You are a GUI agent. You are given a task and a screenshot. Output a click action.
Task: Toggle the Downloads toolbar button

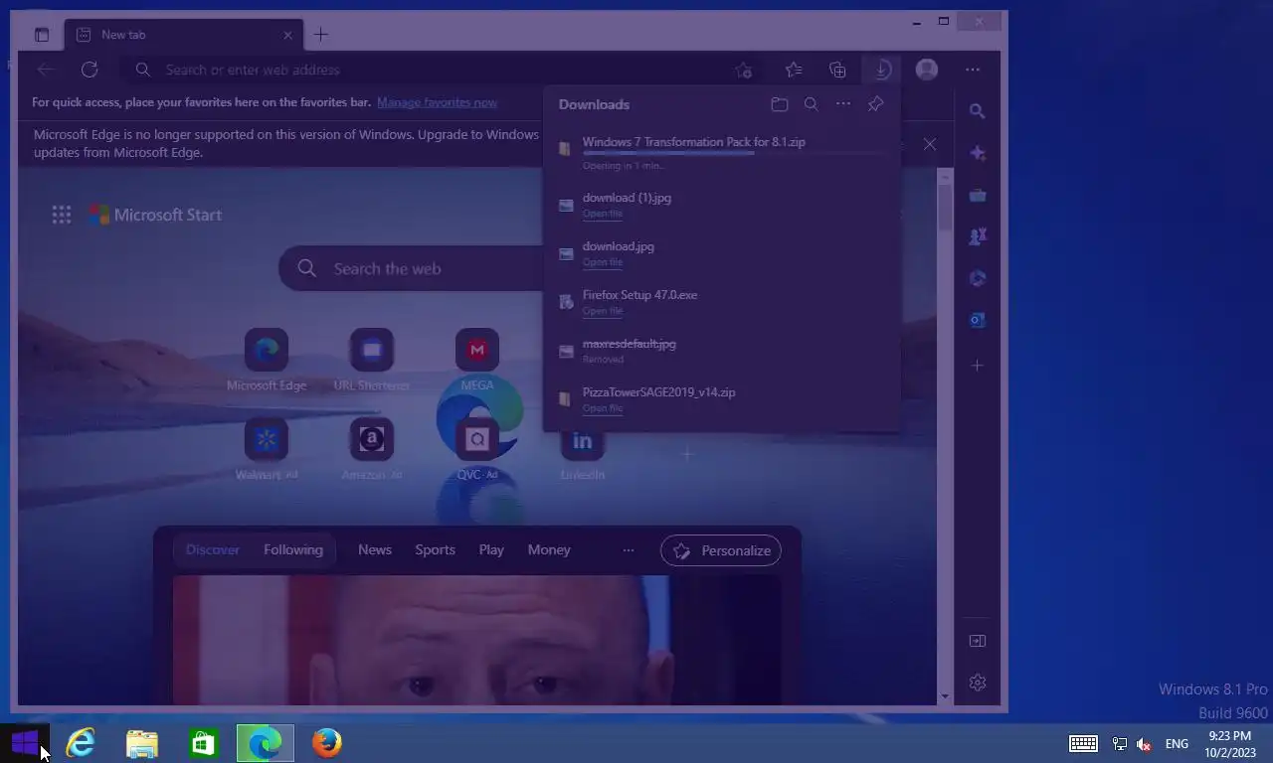coord(882,70)
